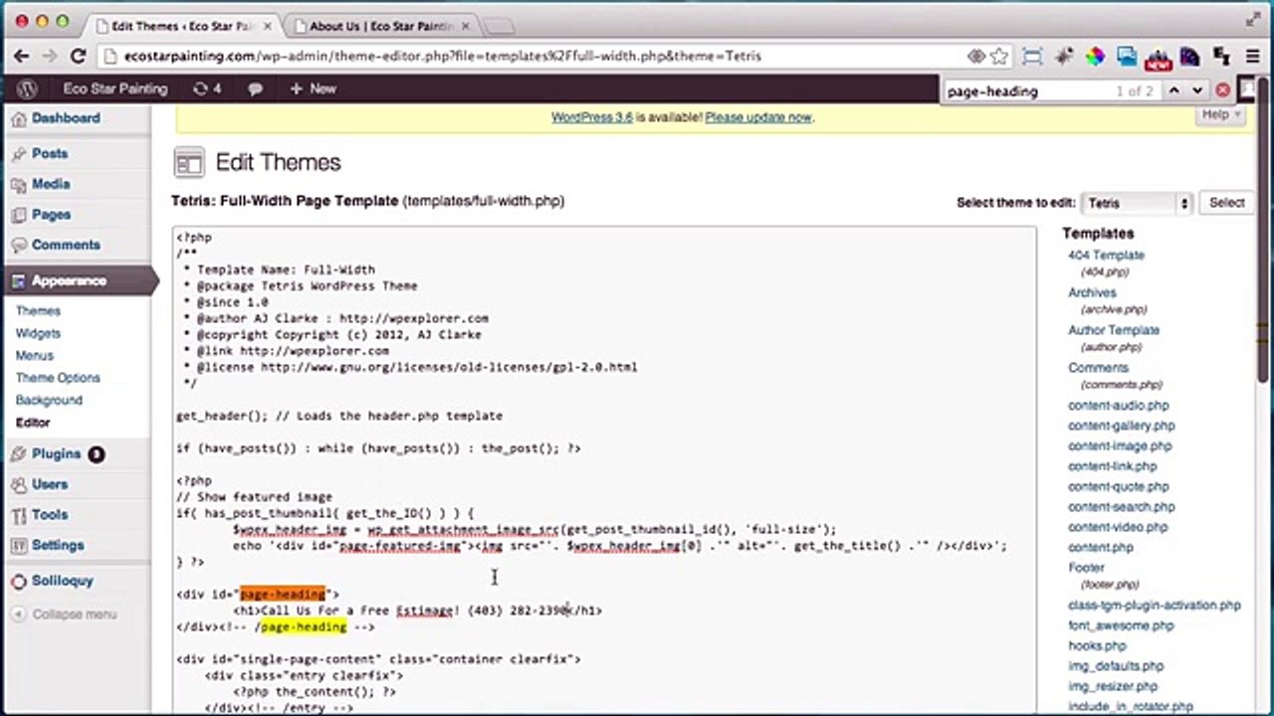Click the Edit Themes heading icon

pos(188,162)
